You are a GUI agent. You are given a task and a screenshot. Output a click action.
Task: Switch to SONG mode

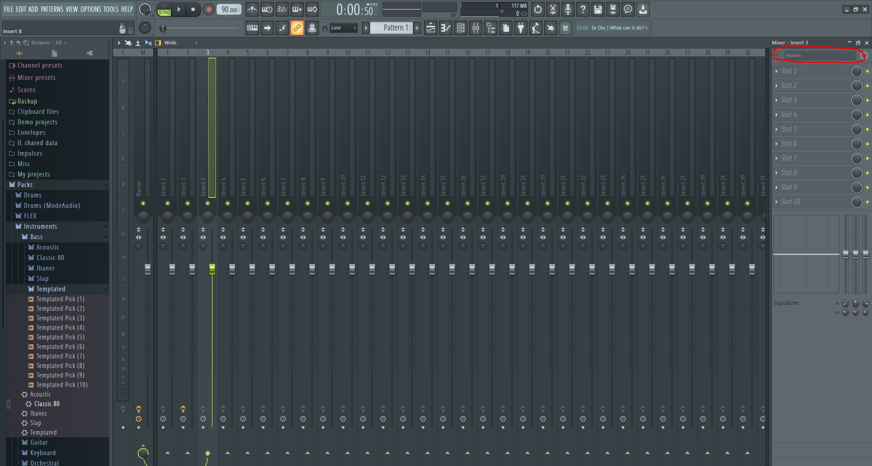(164, 13)
